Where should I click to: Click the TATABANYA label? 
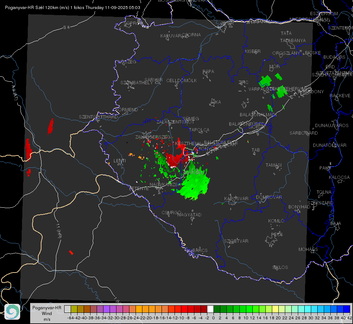tap(293, 40)
